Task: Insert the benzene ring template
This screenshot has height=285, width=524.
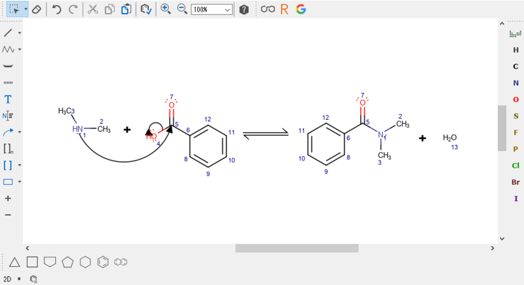Action: pos(103,262)
